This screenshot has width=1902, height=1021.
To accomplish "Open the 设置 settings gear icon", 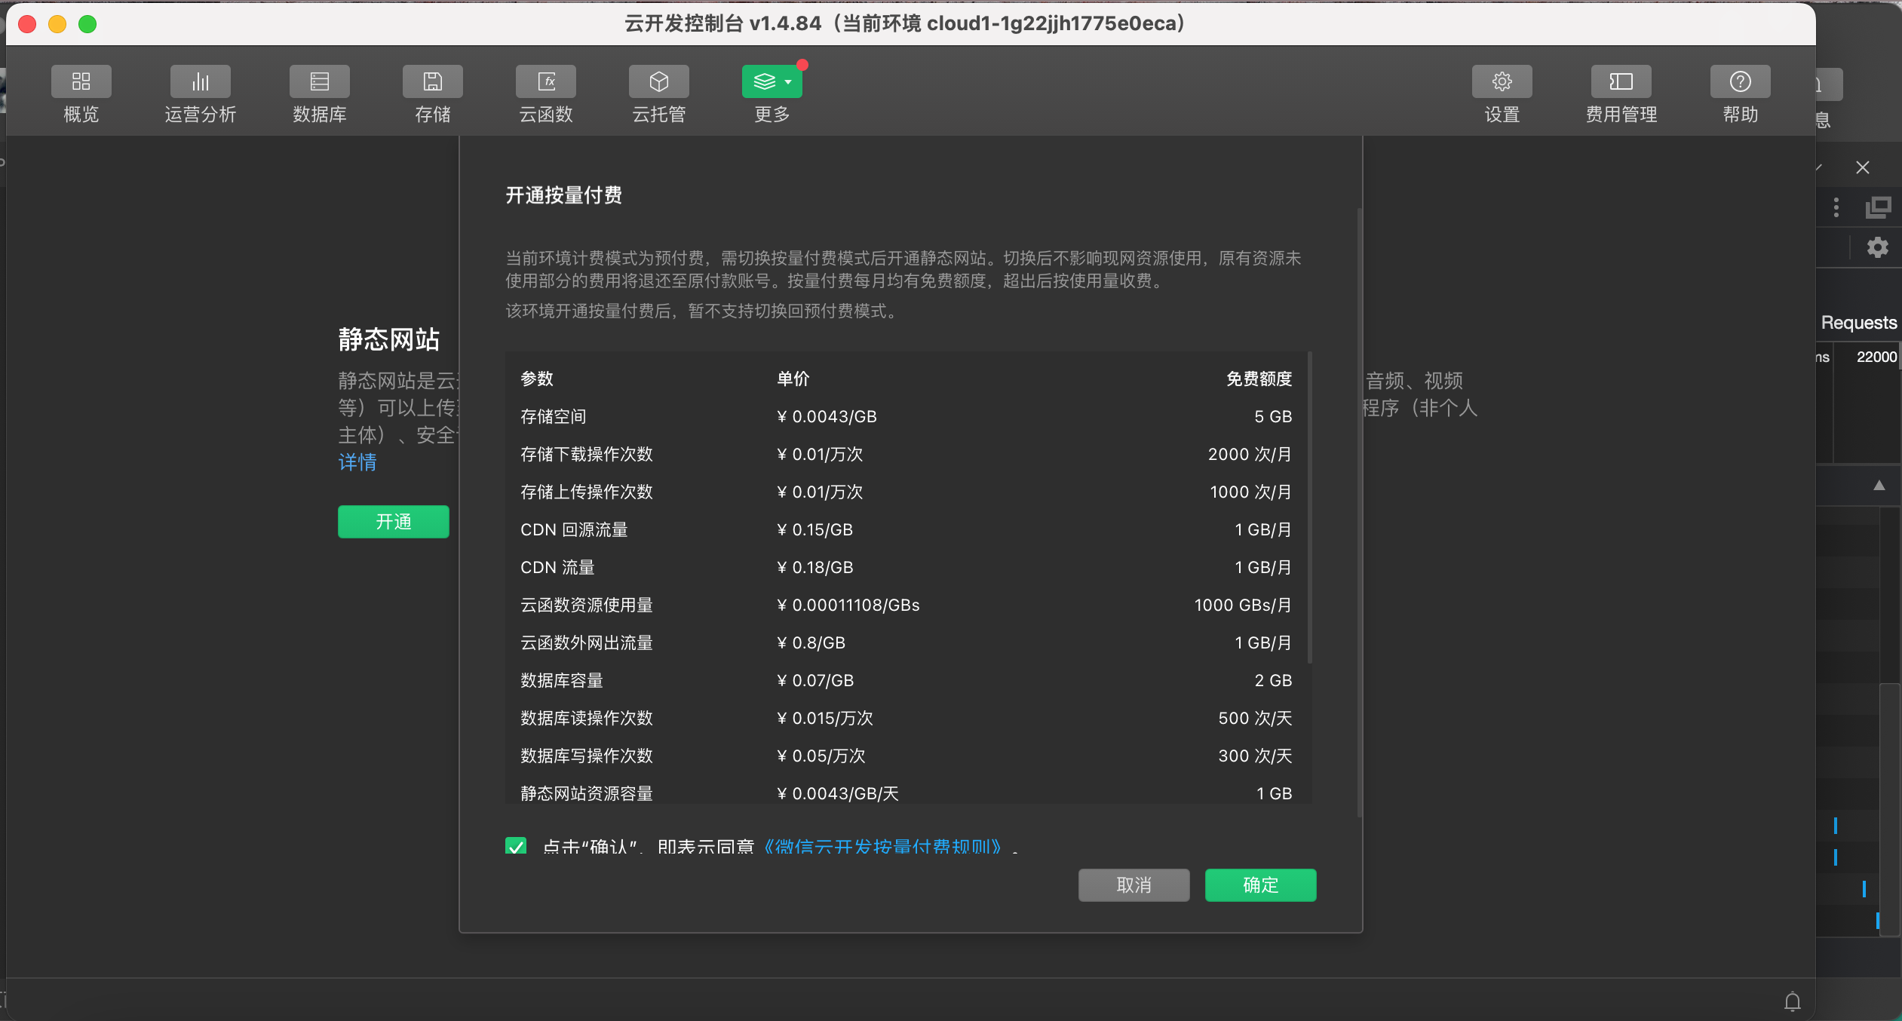I will [1502, 81].
